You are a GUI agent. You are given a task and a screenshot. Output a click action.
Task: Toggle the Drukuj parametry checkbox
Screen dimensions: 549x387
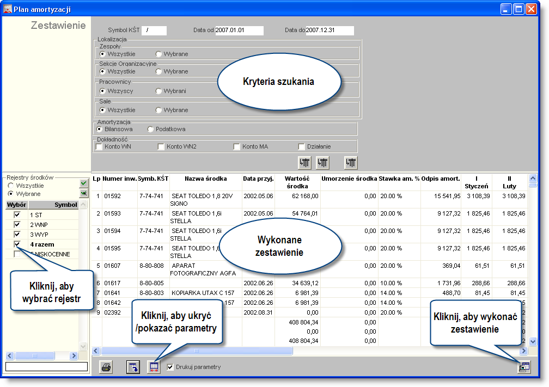170,367
